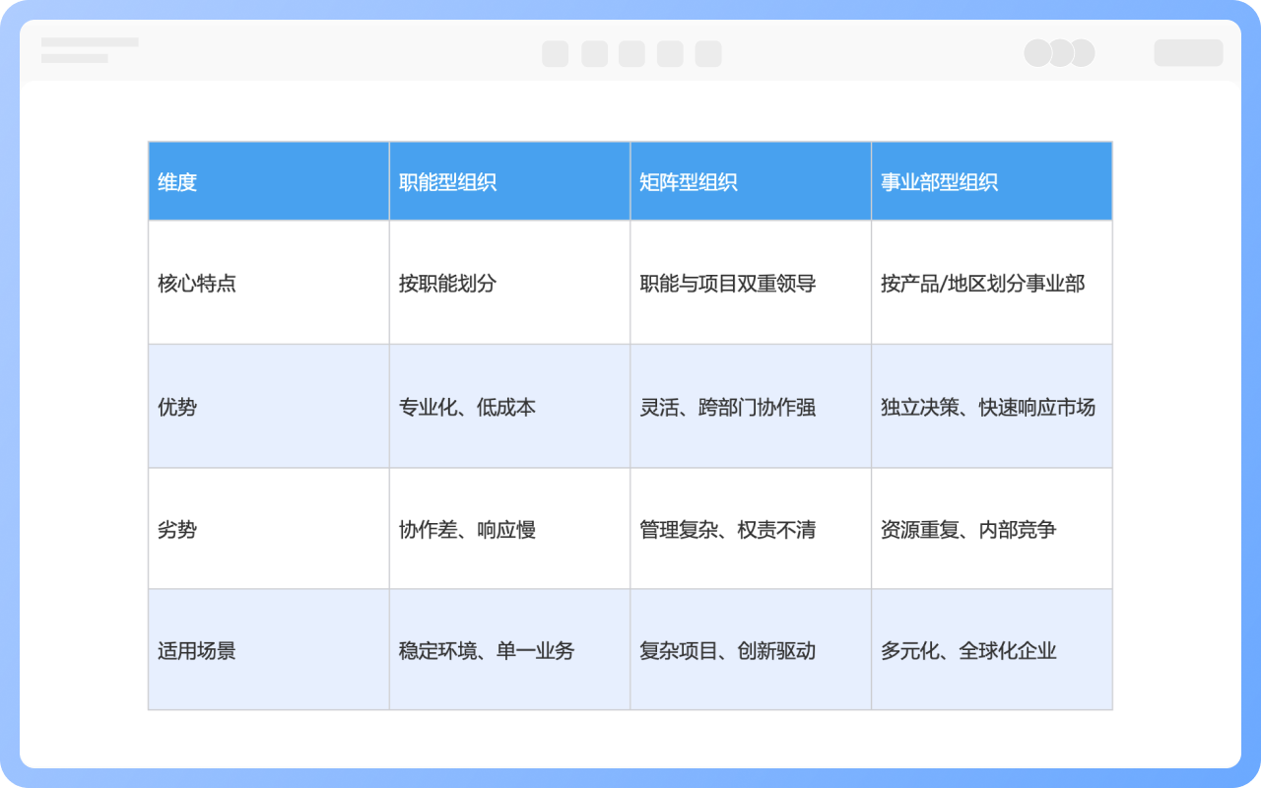Click the middle toolbar placeholder icon
Screen dimensions: 1261x788
[x=631, y=53]
